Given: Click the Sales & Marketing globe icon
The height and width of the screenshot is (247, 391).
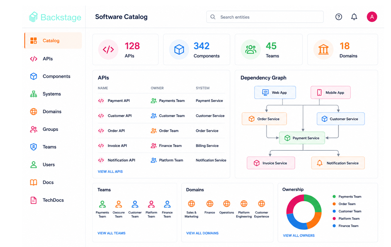Looking at the screenshot, I should click(192, 204).
